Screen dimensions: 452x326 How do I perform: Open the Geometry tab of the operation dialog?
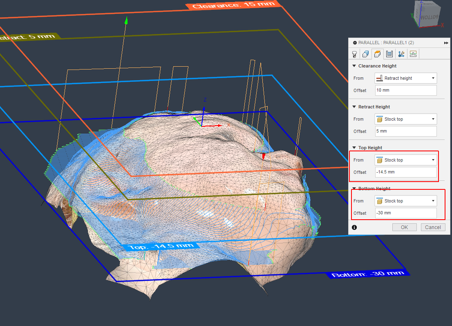click(365, 54)
